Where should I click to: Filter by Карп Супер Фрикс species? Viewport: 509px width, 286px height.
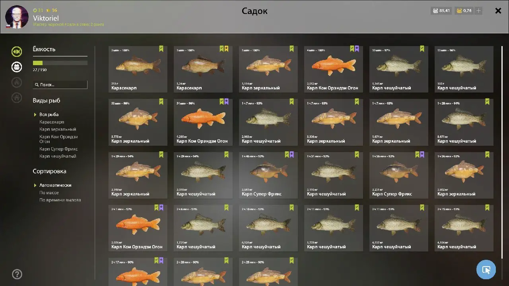tap(58, 149)
